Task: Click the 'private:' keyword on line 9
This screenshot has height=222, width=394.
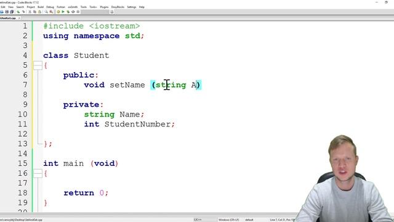Action: (83, 104)
